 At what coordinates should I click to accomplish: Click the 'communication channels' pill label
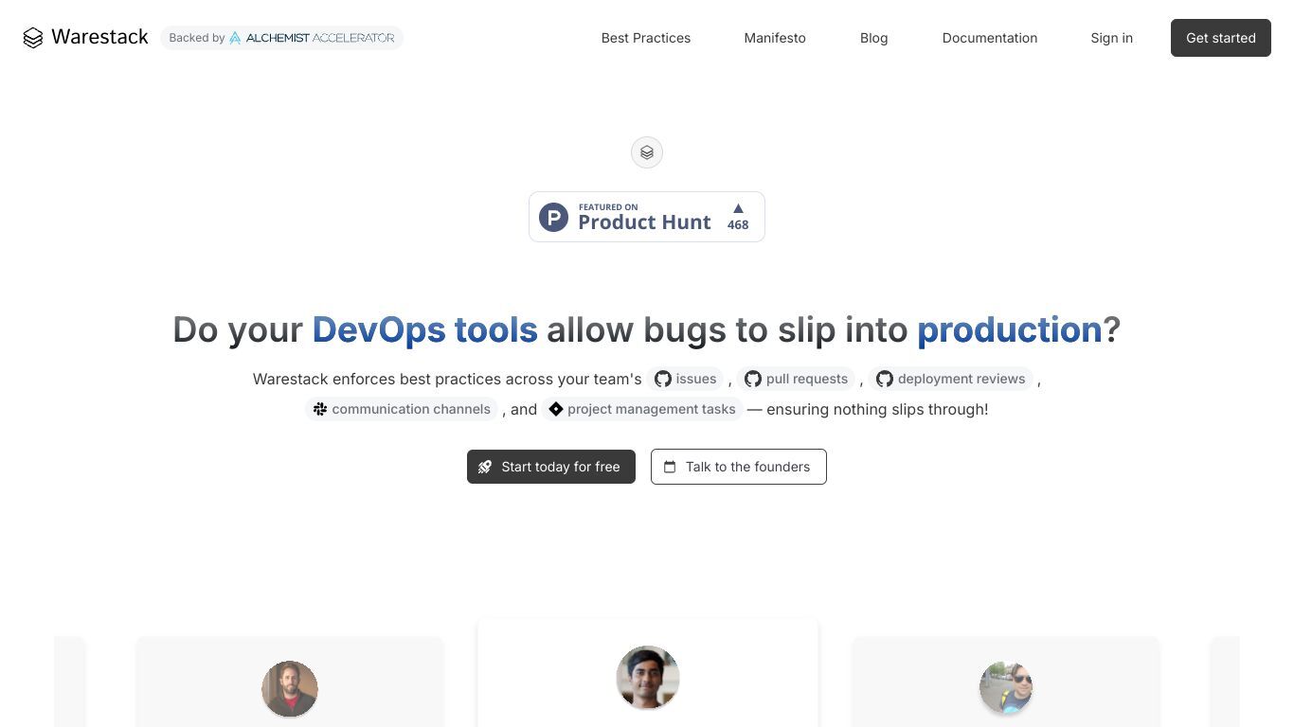point(402,409)
